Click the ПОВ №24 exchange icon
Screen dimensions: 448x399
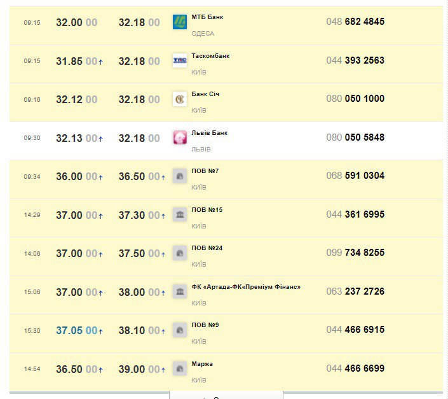coord(180,253)
